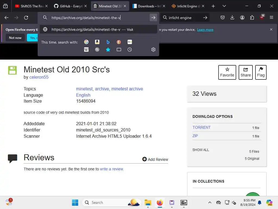
Task: Open the Firefox hamburger application menu
Action: click(271, 17)
